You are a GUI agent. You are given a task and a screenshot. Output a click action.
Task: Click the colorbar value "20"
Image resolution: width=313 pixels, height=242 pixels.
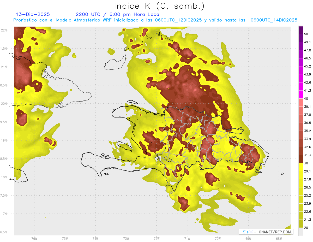(x=306, y=228)
